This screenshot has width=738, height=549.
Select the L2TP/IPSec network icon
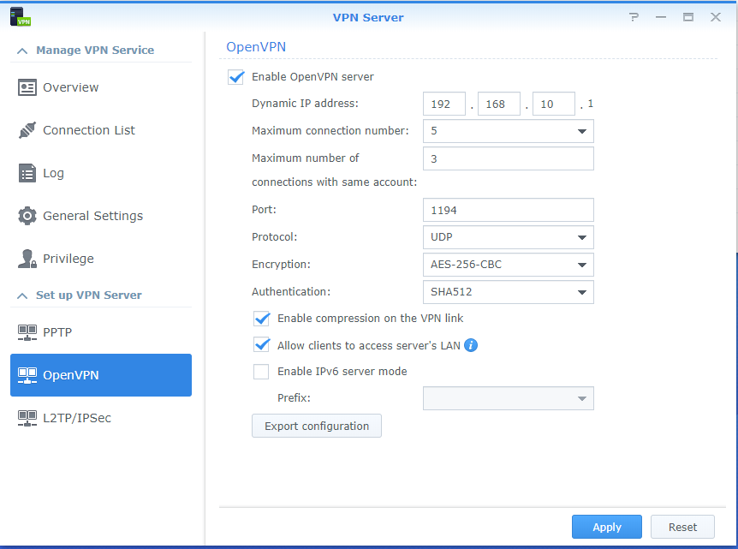tap(28, 418)
